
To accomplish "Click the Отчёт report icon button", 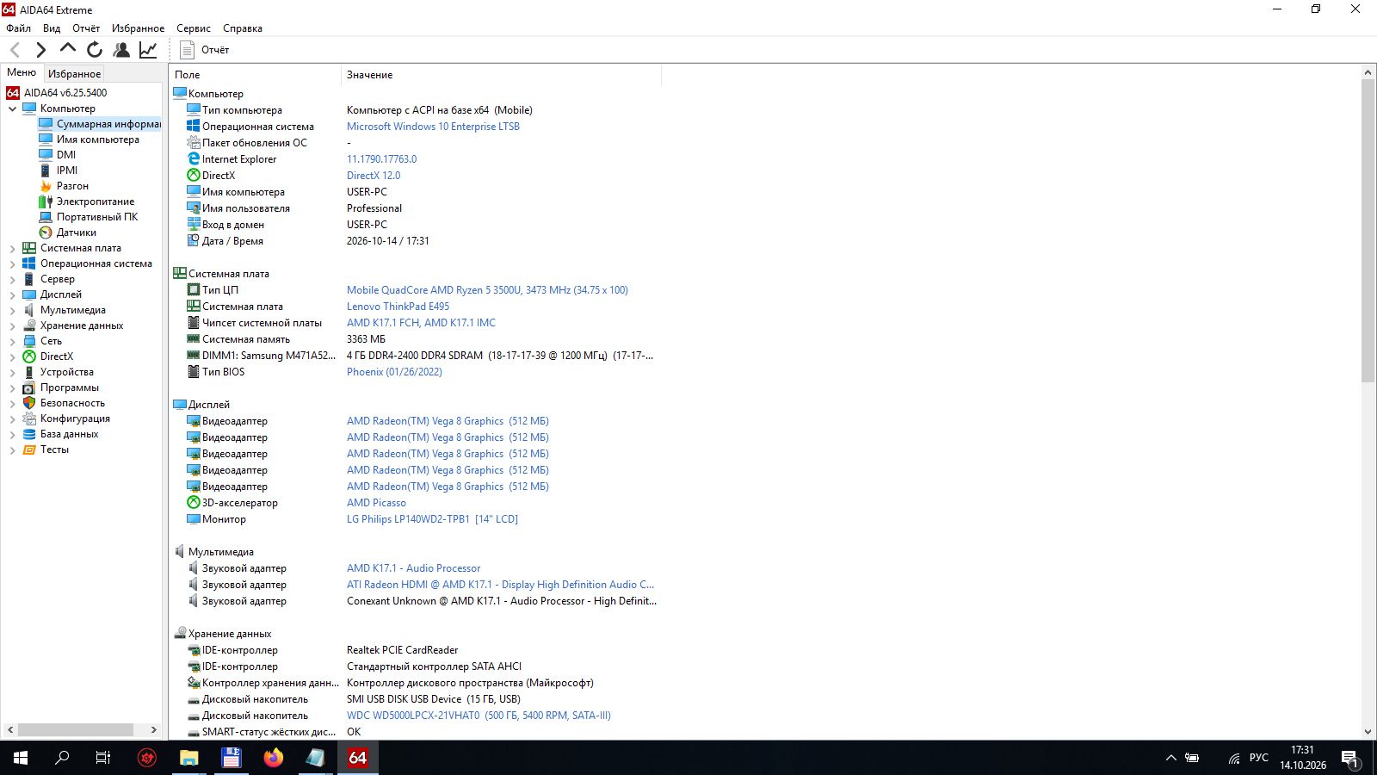I will tap(205, 50).
